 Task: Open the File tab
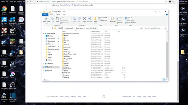point(45,15)
